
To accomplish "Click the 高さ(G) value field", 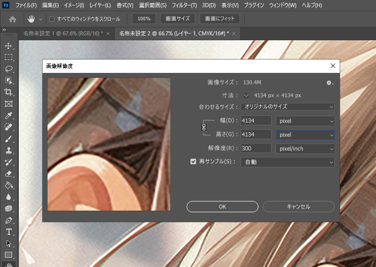I will point(256,135).
